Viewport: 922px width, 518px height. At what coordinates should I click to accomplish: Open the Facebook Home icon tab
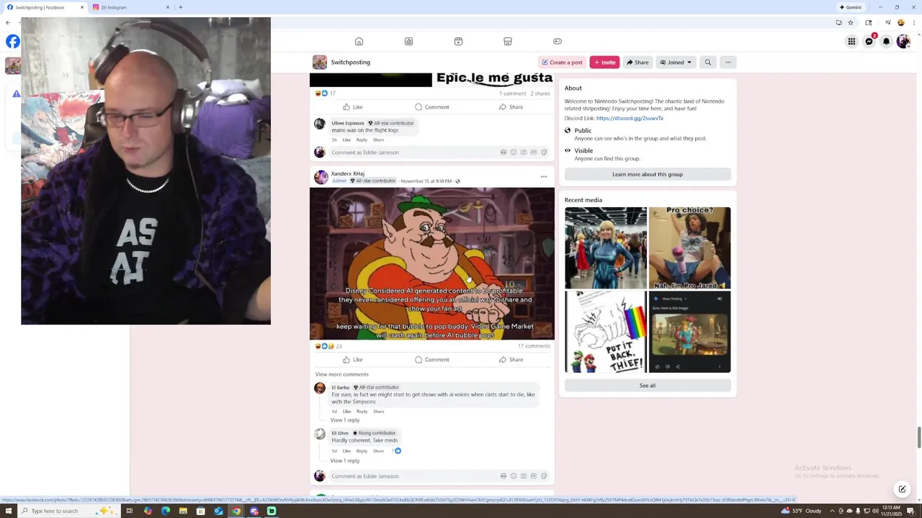pyautogui.click(x=359, y=41)
